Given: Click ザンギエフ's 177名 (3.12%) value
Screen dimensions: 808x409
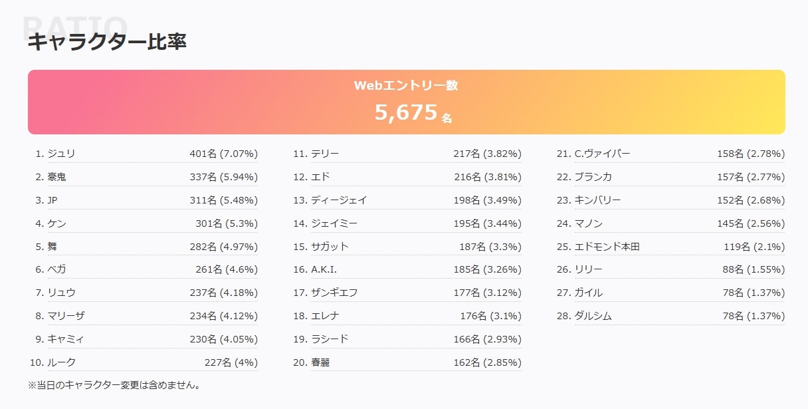Looking at the screenshot, I should pos(487,293).
